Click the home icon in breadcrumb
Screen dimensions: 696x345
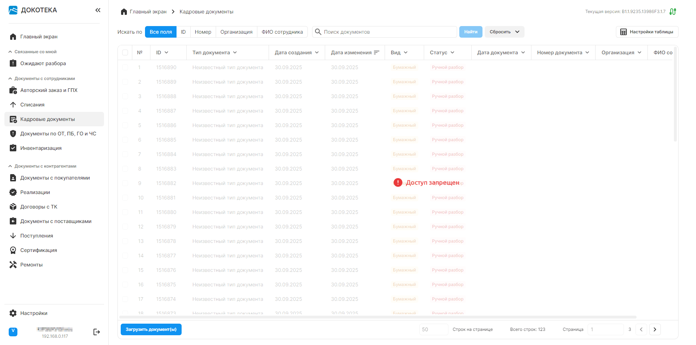coord(124,12)
